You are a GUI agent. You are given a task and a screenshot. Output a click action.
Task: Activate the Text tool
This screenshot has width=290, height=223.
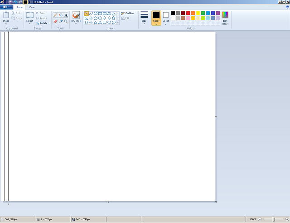66,15
